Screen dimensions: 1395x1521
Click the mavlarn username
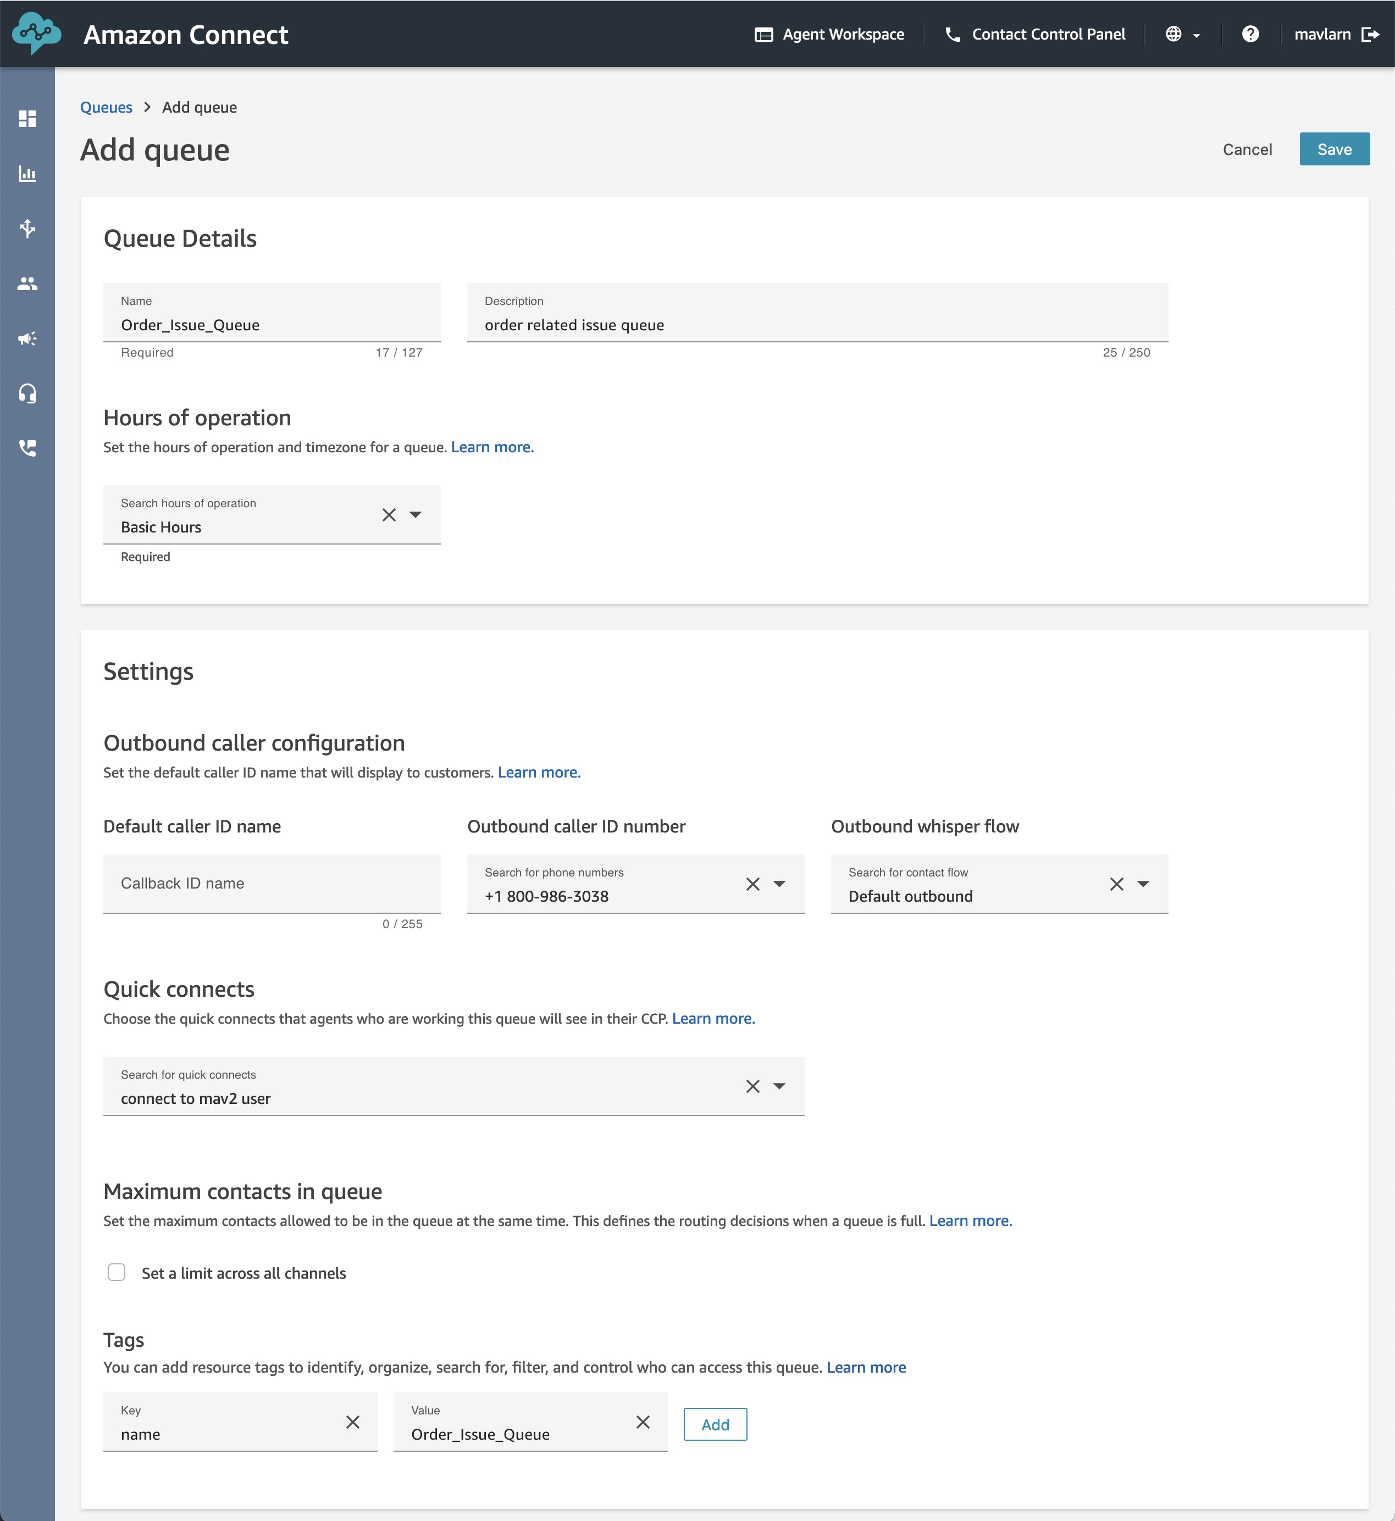click(x=1322, y=35)
